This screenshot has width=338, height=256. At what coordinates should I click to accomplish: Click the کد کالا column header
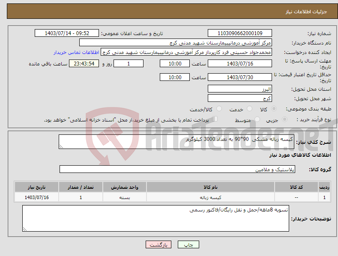[296, 187]
